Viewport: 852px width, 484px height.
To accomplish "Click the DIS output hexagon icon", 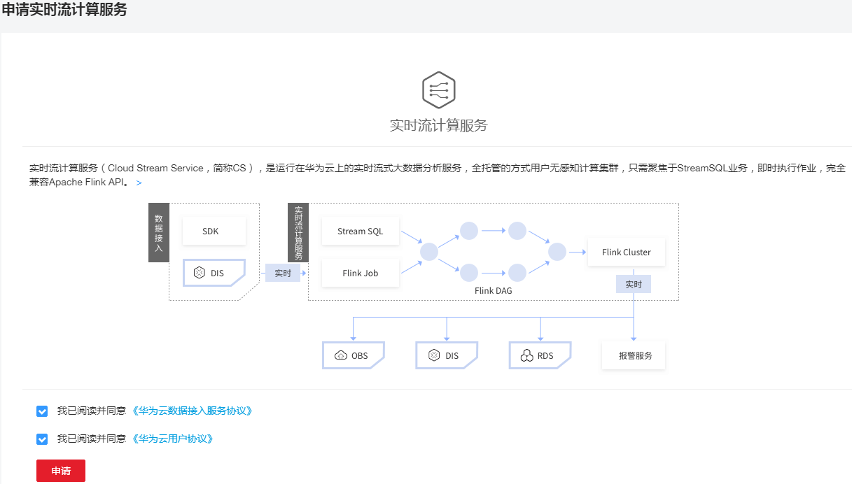I will (x=434, y=355).
